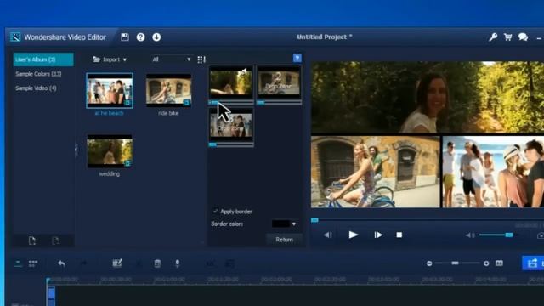The height and width of the screenshot is (306, 544).
Task: Click the 'wedding' clip name label
Action: 110,173
